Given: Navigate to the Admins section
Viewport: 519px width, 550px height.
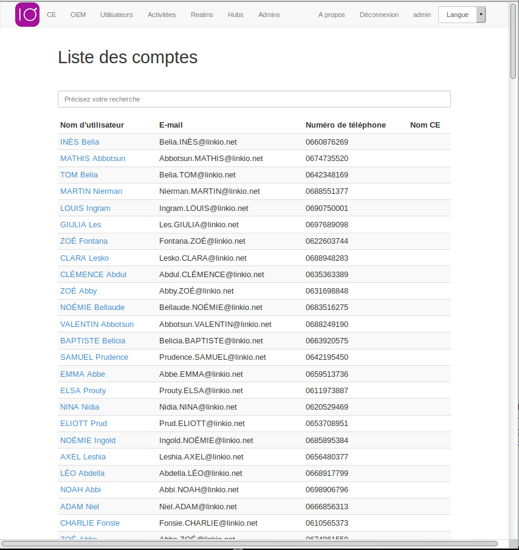Looking at the screenshot, I should pos(269,15).
